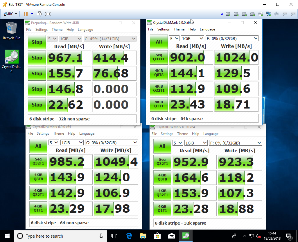298x242 pixels.
Task: Stop all tests in C: drive window
Action: pyautogui.click(x=37, y=42)
